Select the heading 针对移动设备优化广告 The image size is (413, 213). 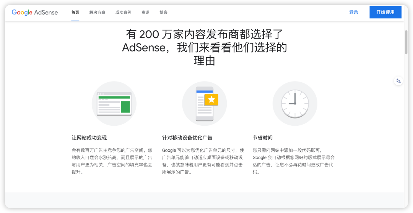187,138
